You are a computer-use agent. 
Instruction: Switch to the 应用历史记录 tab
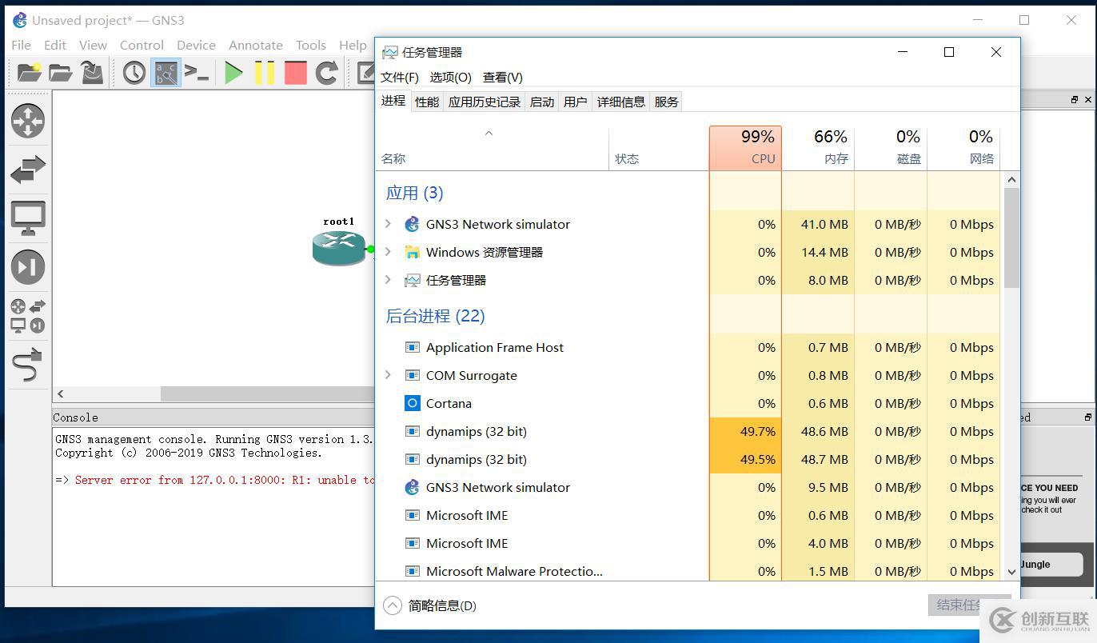pyautogui.click(x=485, y=102)
